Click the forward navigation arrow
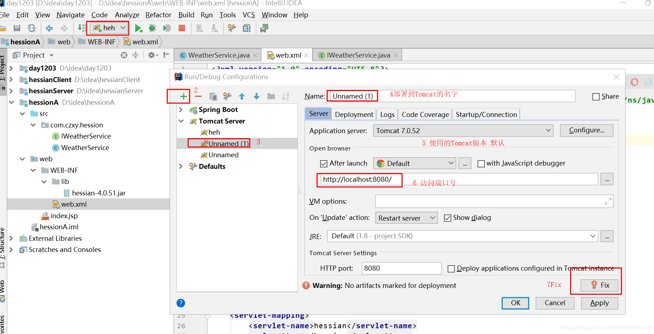654x334 pixels. click(x=64, y=28)
